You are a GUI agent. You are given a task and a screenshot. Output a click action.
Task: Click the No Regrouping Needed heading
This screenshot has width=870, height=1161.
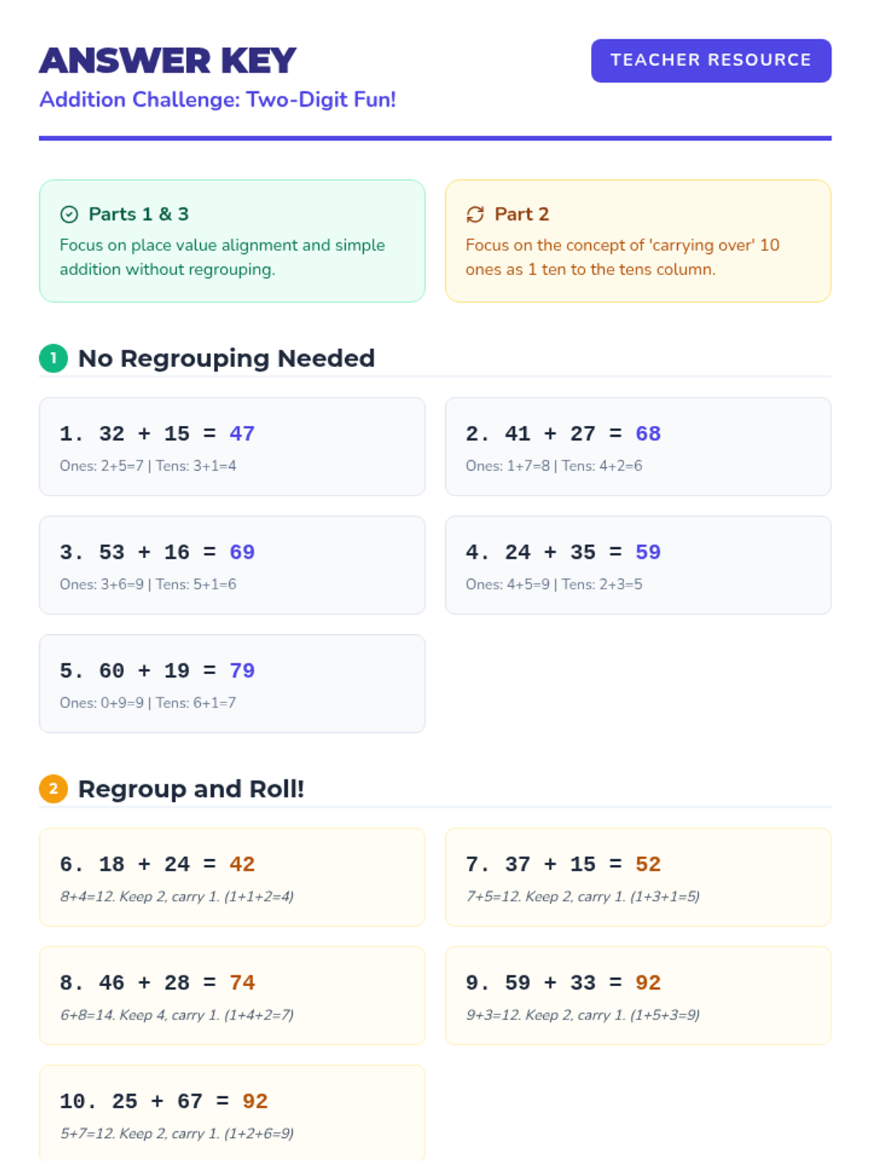tap(226, 358)
